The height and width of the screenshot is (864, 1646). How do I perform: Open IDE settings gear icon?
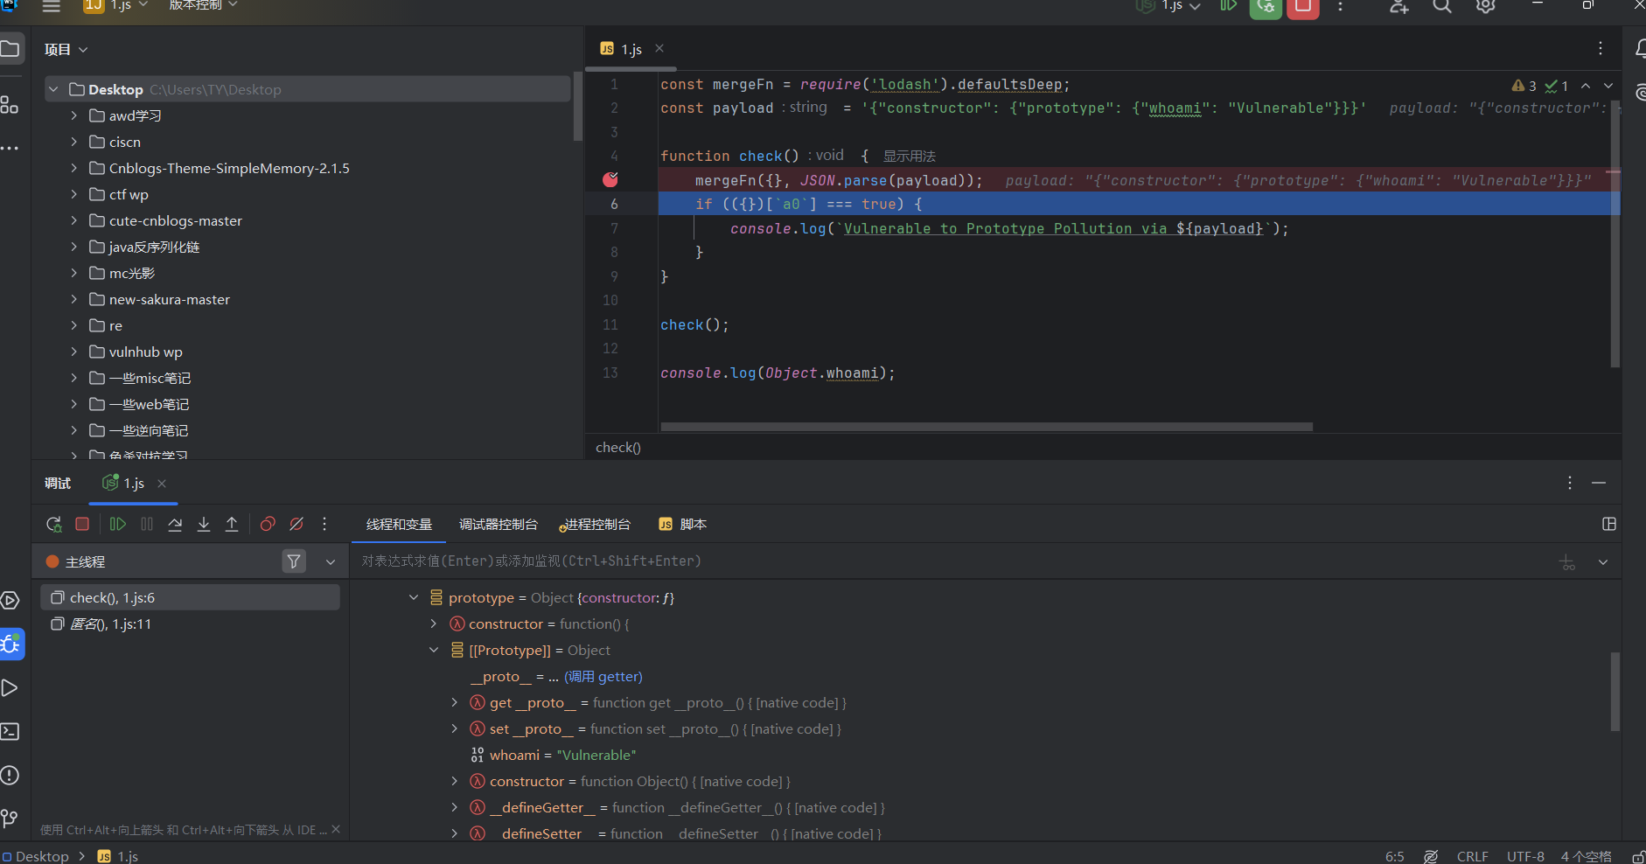[1485, 6]
